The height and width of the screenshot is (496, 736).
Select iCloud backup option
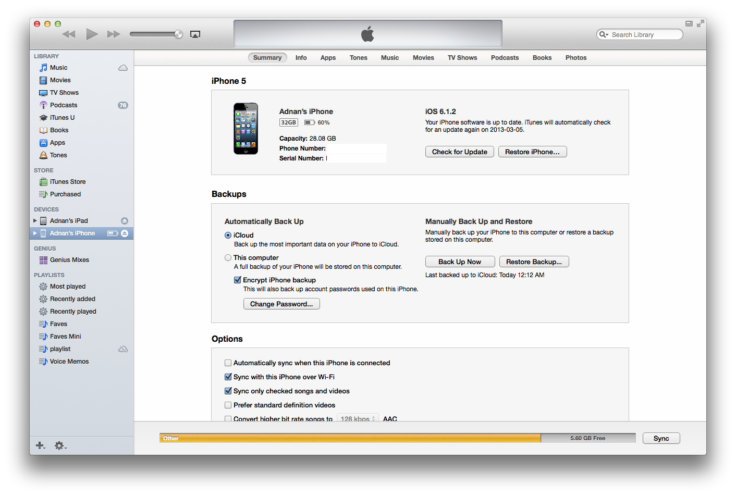pos(228,235)
